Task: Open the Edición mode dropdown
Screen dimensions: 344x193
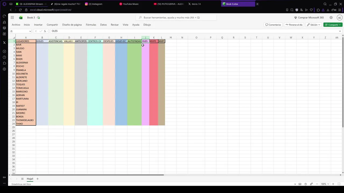Action: 314,25
